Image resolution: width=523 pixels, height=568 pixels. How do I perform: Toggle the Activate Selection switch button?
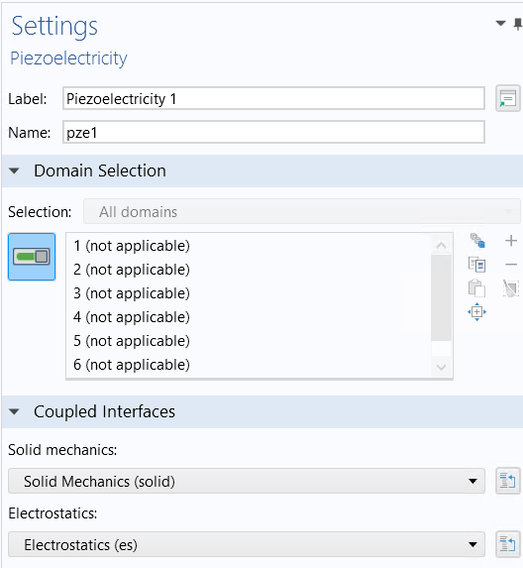tap(32, 257)
